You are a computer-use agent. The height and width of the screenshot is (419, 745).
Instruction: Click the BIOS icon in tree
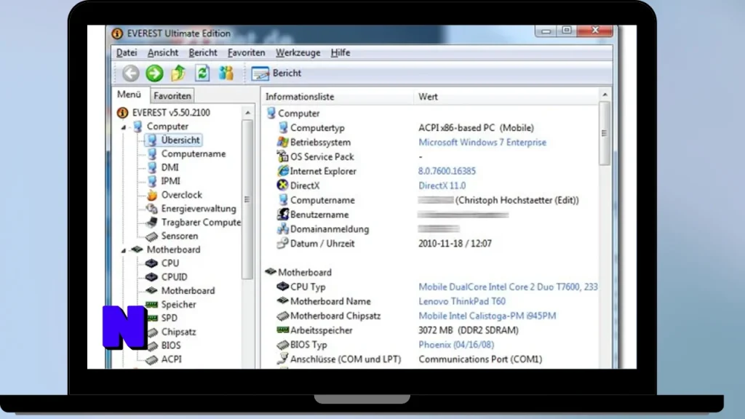pos(153,346)
